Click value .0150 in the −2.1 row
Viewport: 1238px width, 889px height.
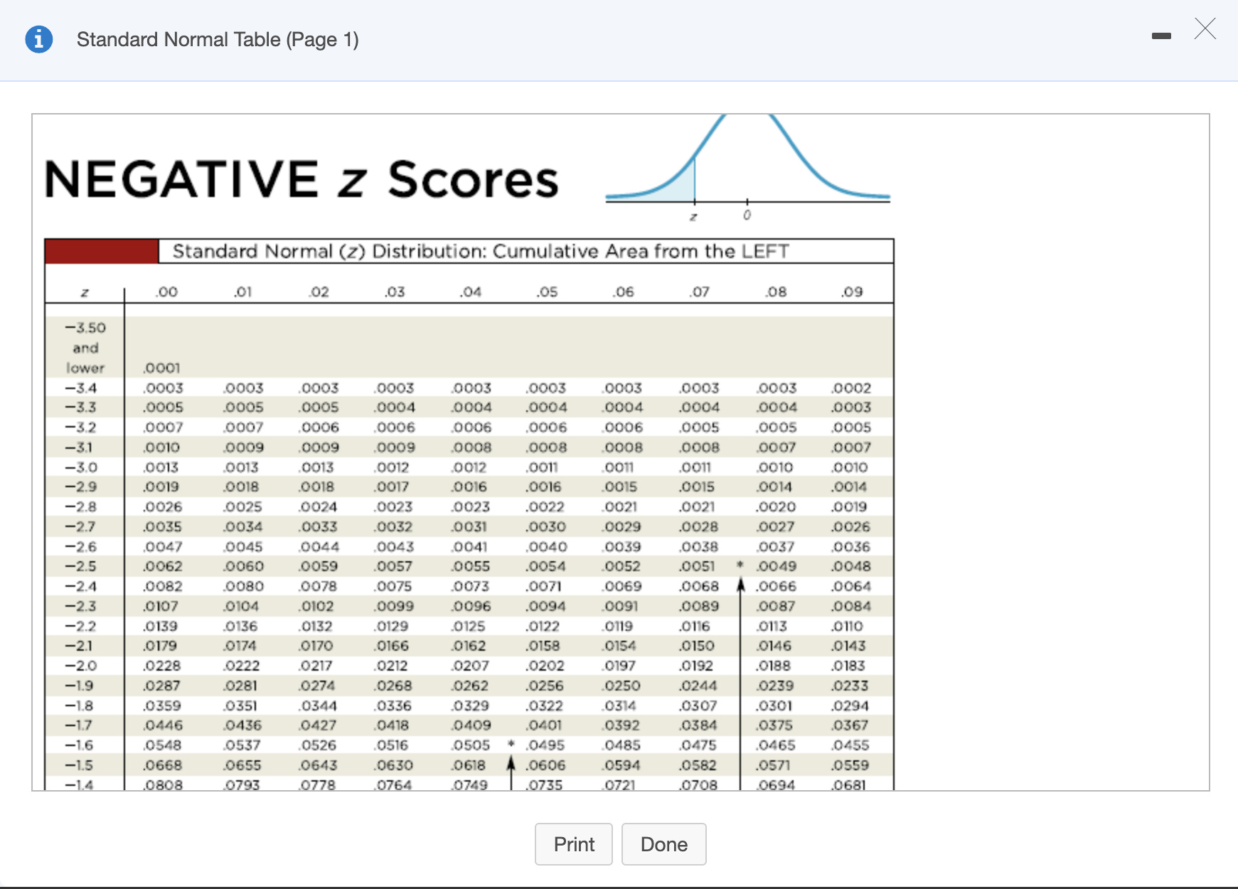coord(696,646)
